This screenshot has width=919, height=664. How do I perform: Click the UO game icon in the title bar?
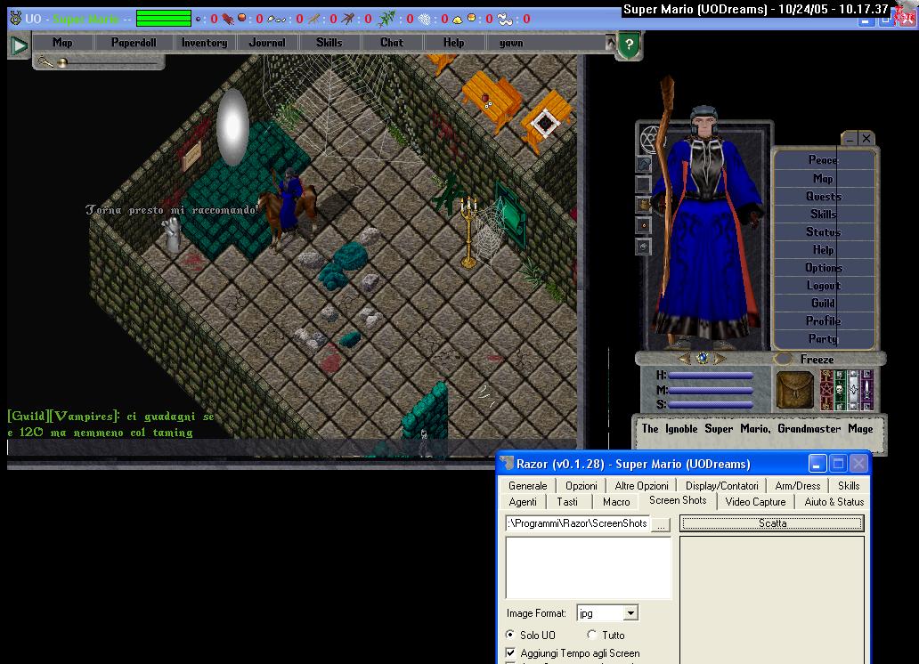16,18
